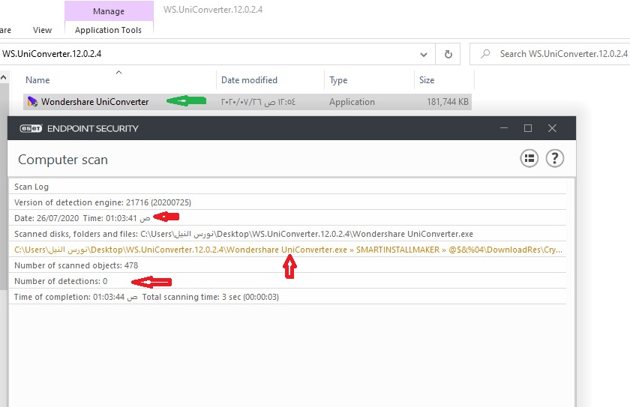Minimize the ESET Endpoint Security window
The height and width of the screenshot is (407, 630).
point(503,128)
